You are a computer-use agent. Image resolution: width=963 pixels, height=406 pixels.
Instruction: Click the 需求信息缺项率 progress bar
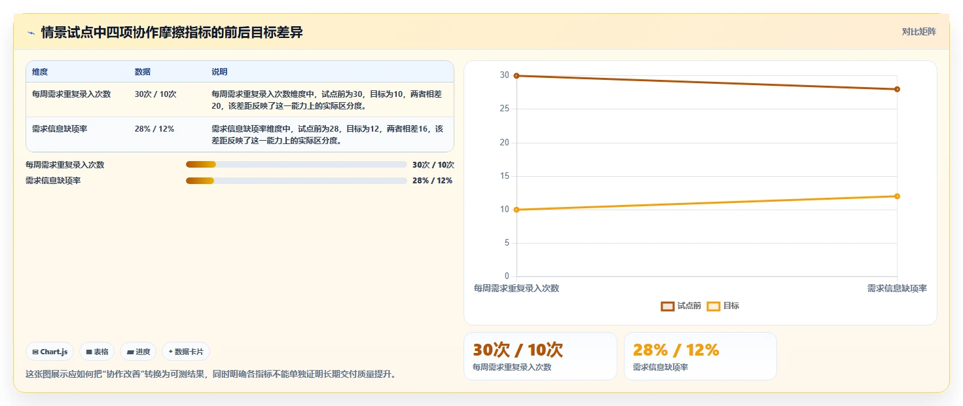click(x=297, y=181)
